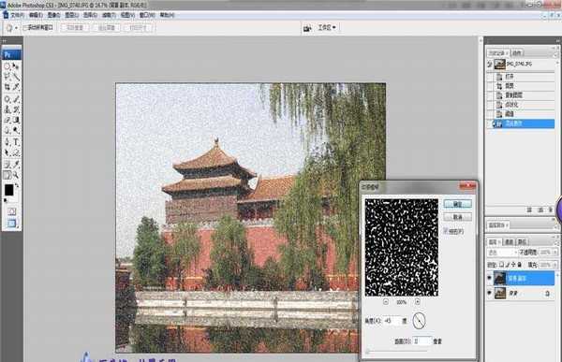
Task: Zoom out the dialog preview with minus
Action: tap(386, 302)
